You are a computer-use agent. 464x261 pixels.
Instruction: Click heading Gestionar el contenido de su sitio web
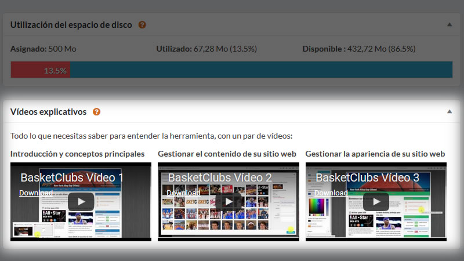[x=227, y=154]
